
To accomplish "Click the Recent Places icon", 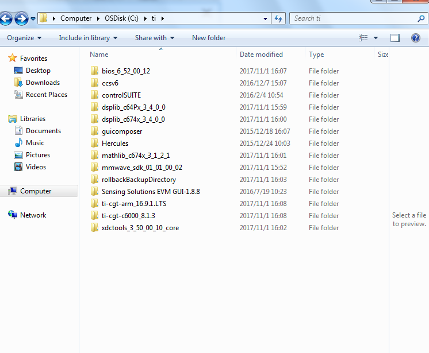I will (x=18, y=95).
